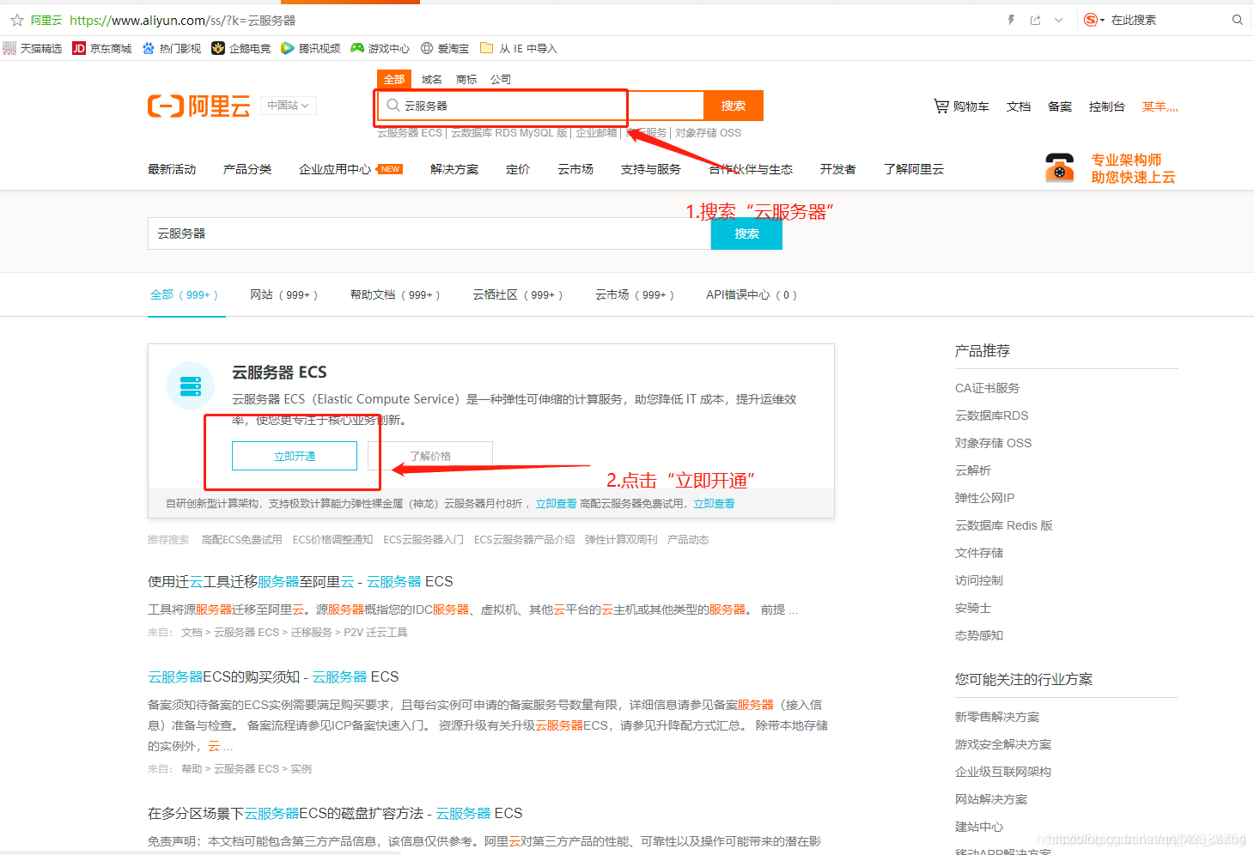Image resolution: width=1254 pixels, height=855 pixels.
Task: Click the 阿里云 logo
Action: [x=199, y=106]
